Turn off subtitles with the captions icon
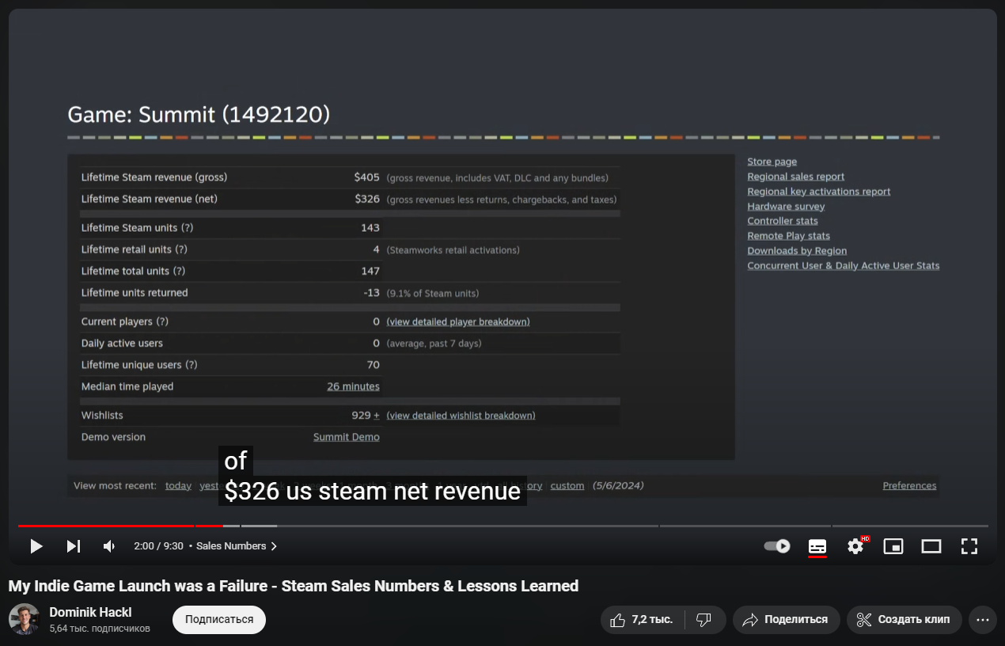This screenshot has height=646, width=1005. point(817,546)
